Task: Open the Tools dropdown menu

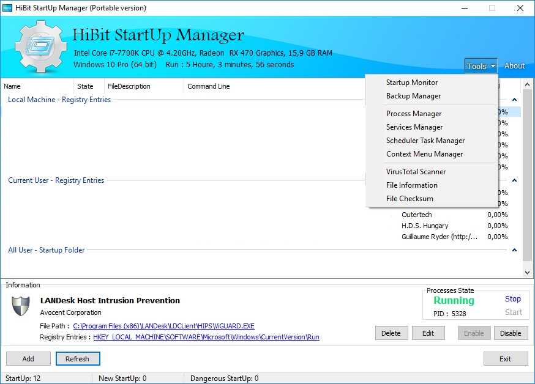Action: 481,66
